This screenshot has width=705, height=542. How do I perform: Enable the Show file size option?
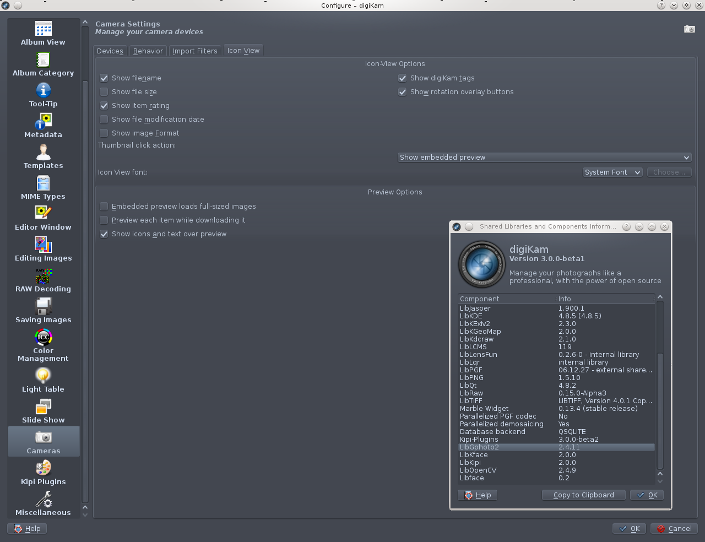104,91
